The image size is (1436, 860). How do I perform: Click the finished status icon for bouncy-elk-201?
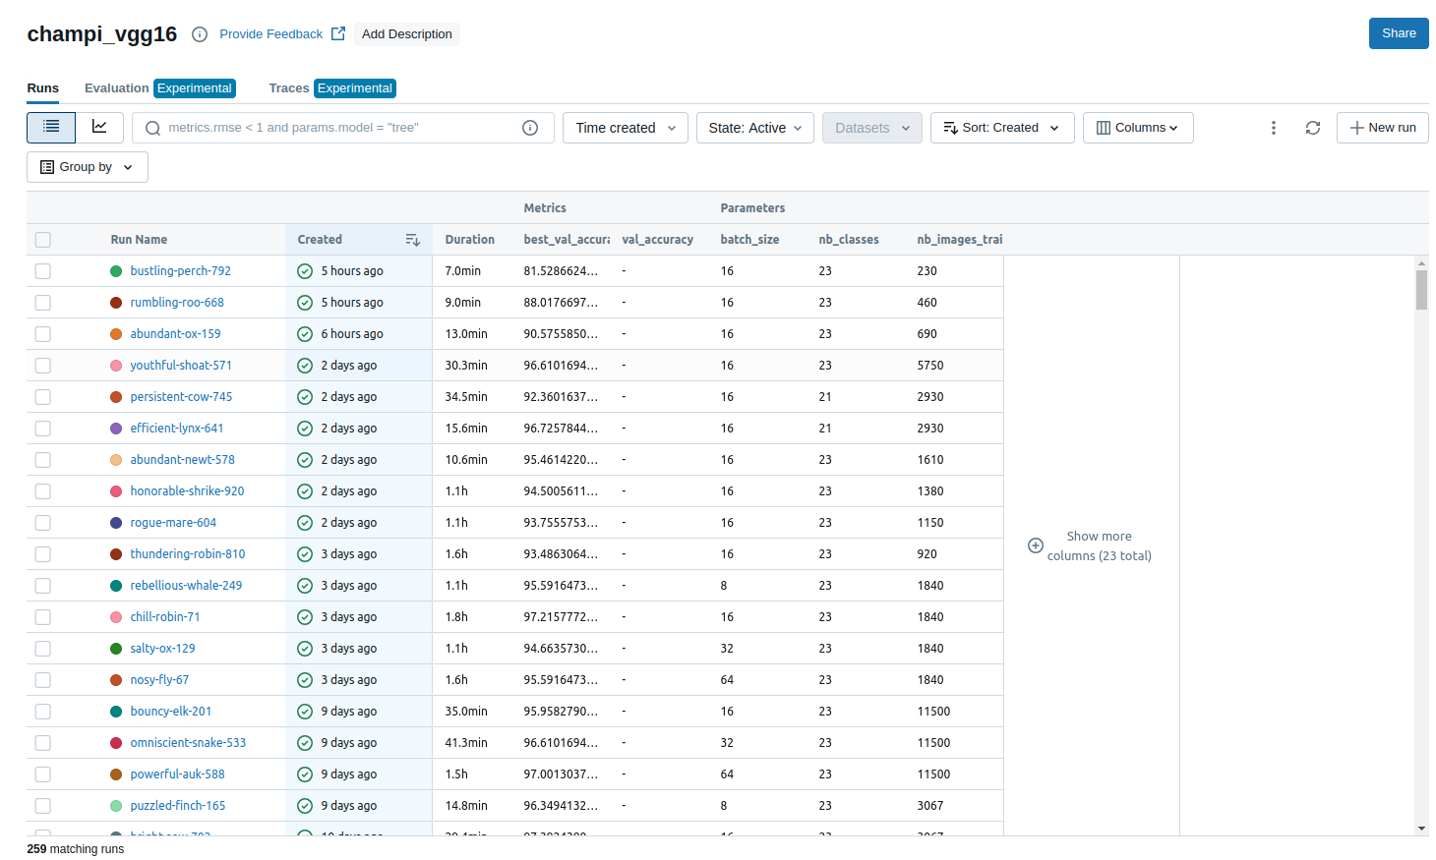[305, 712]
